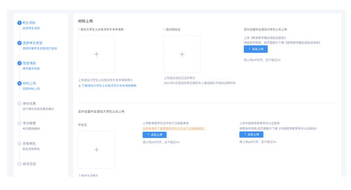Click the 进行身份信息采集及确认 subtitle
Viewport: 351px width, 190px height.
pos(38,109)
